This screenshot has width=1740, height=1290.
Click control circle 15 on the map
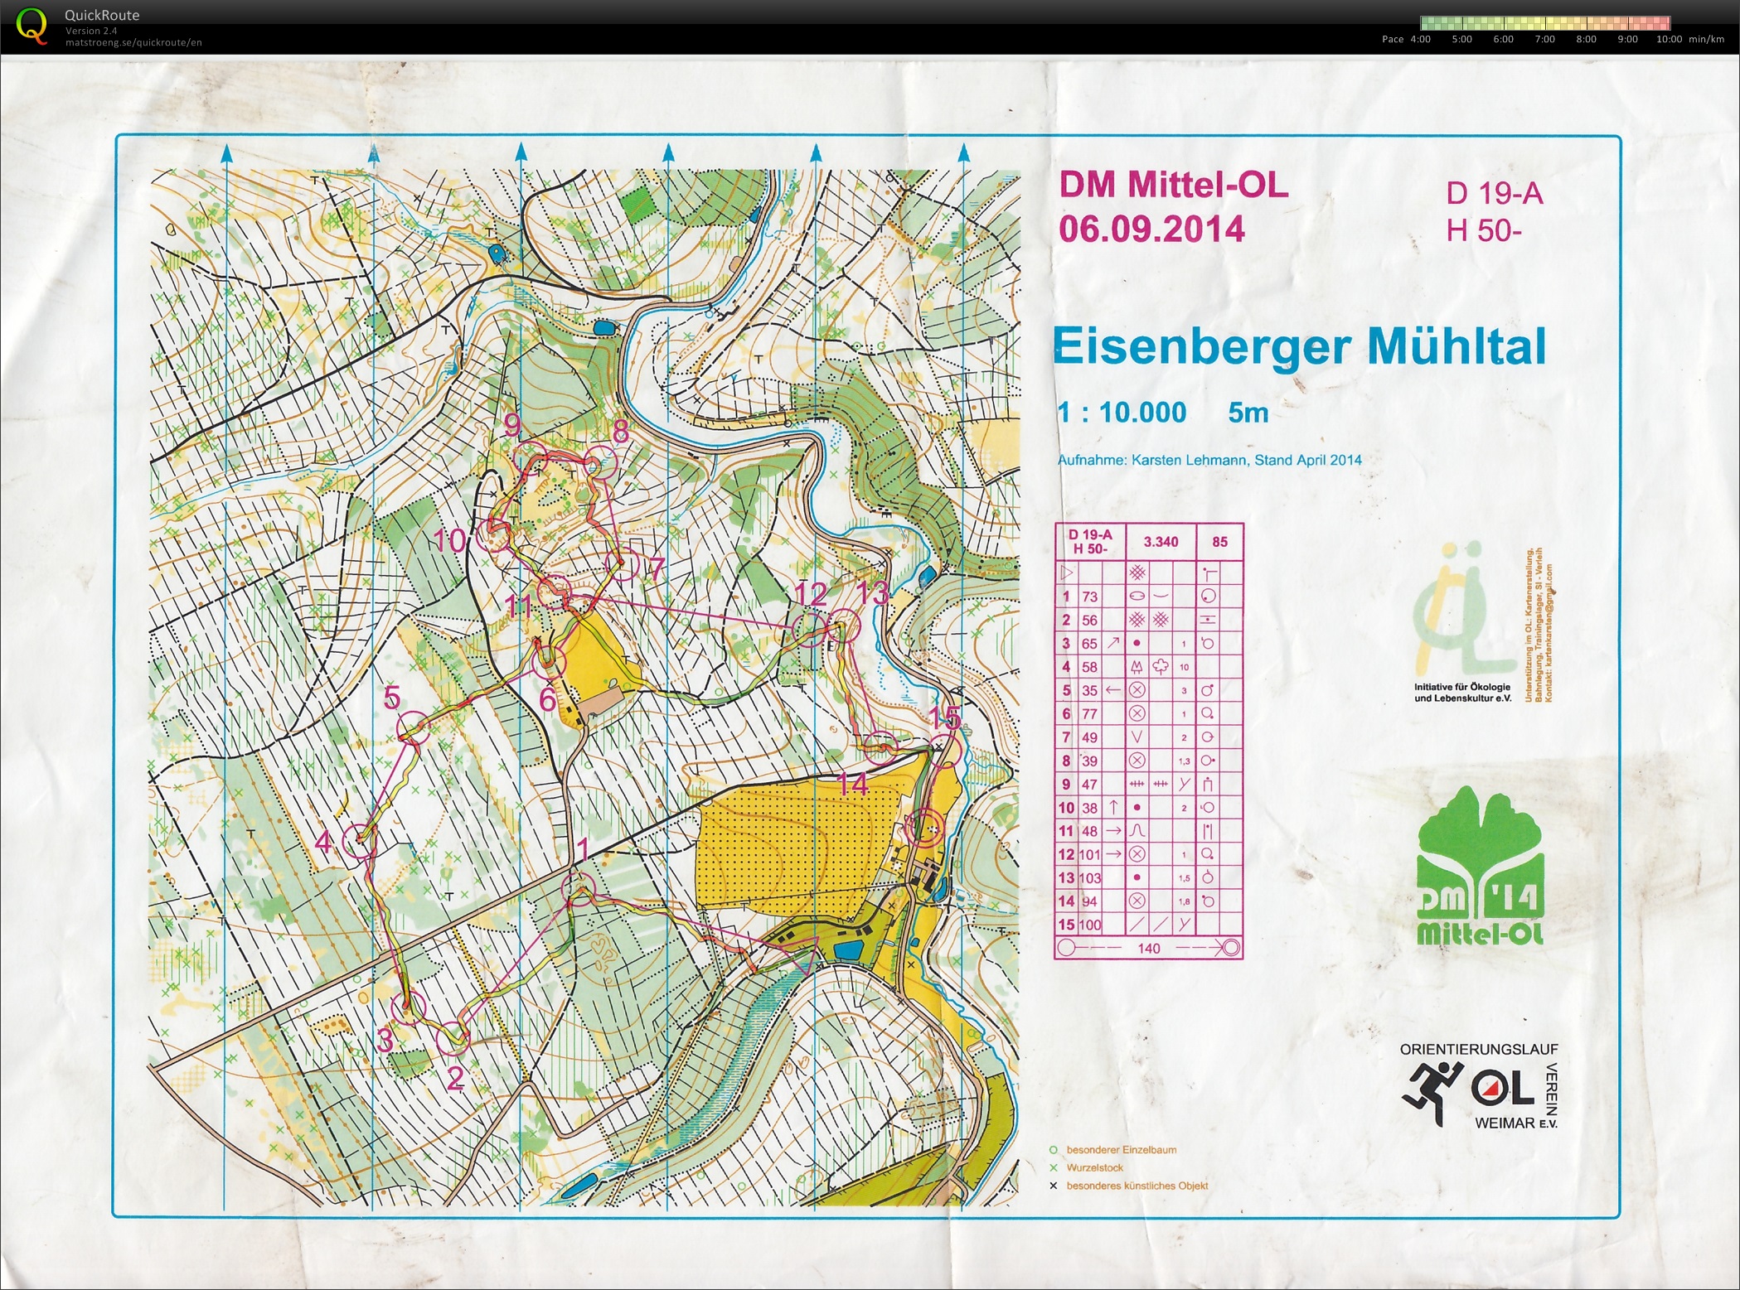pyautogui.click(x=944, y=750)
